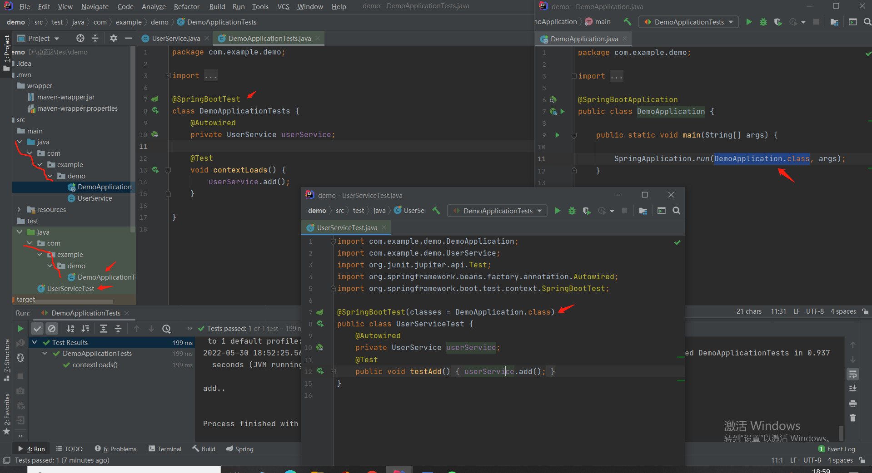Click horizontal scrollbar in Project tree panel
Viewport: 872px width, 473px height.
73,301
